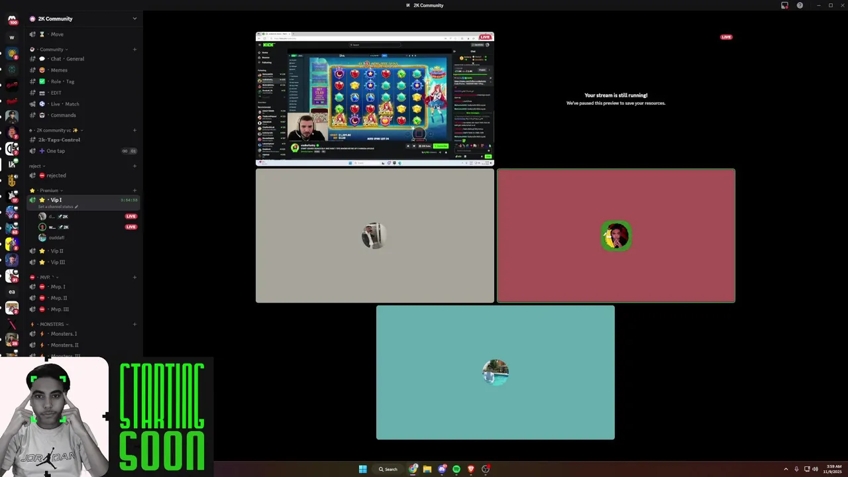This screenshot has width=848, height=477.
Task: Join the Monsters. II voice channel
Action: [83, 345]
